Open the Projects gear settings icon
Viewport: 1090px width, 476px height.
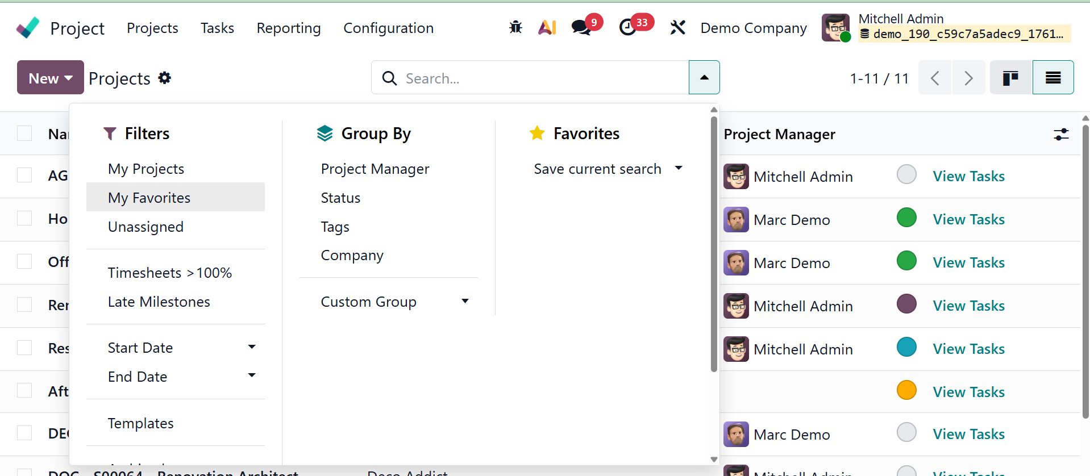165,78
